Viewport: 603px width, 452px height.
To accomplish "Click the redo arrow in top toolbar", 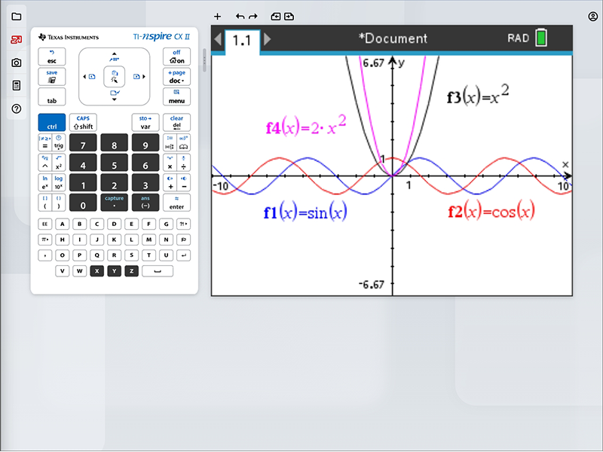I will (253, 16).
